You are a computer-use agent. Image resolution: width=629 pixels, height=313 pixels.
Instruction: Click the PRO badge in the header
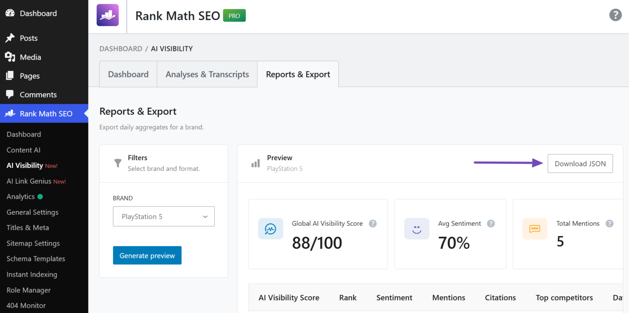[235, 16]
